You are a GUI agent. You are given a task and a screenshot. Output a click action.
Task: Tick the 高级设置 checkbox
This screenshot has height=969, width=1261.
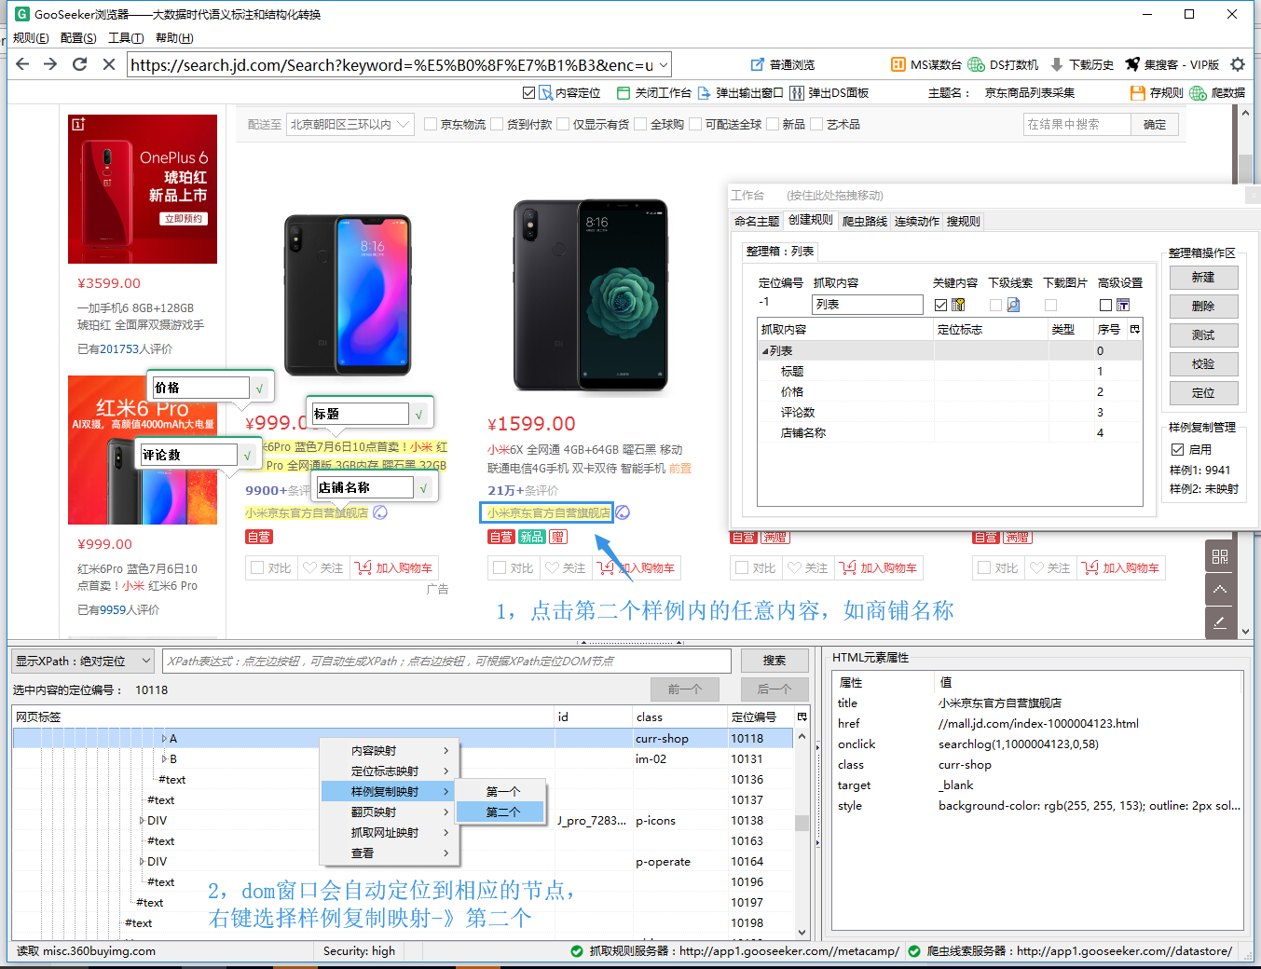tap(1105, 305)
